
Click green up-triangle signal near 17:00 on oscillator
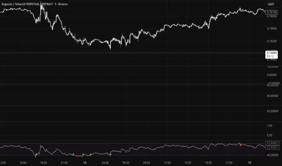click(x=36, y=154)
